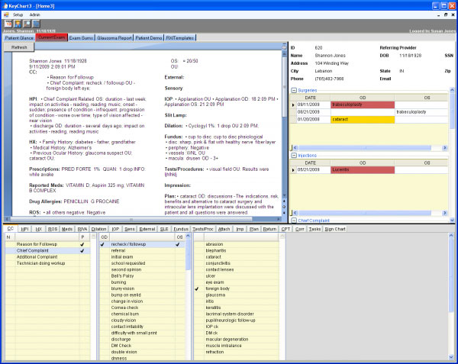Toggle OS checkmark for recheck / followup

[178, 244]
